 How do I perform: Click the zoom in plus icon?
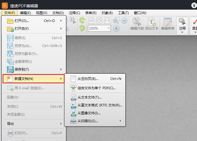click(116, 28)
